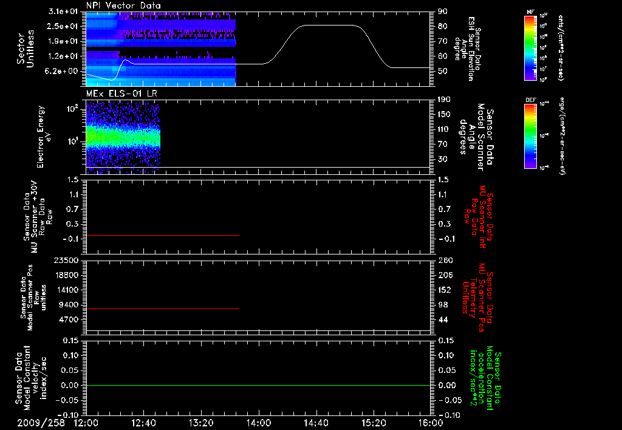
Task: Select the 'NPI Vector Data' panel title
Action: tap(124, 5)
